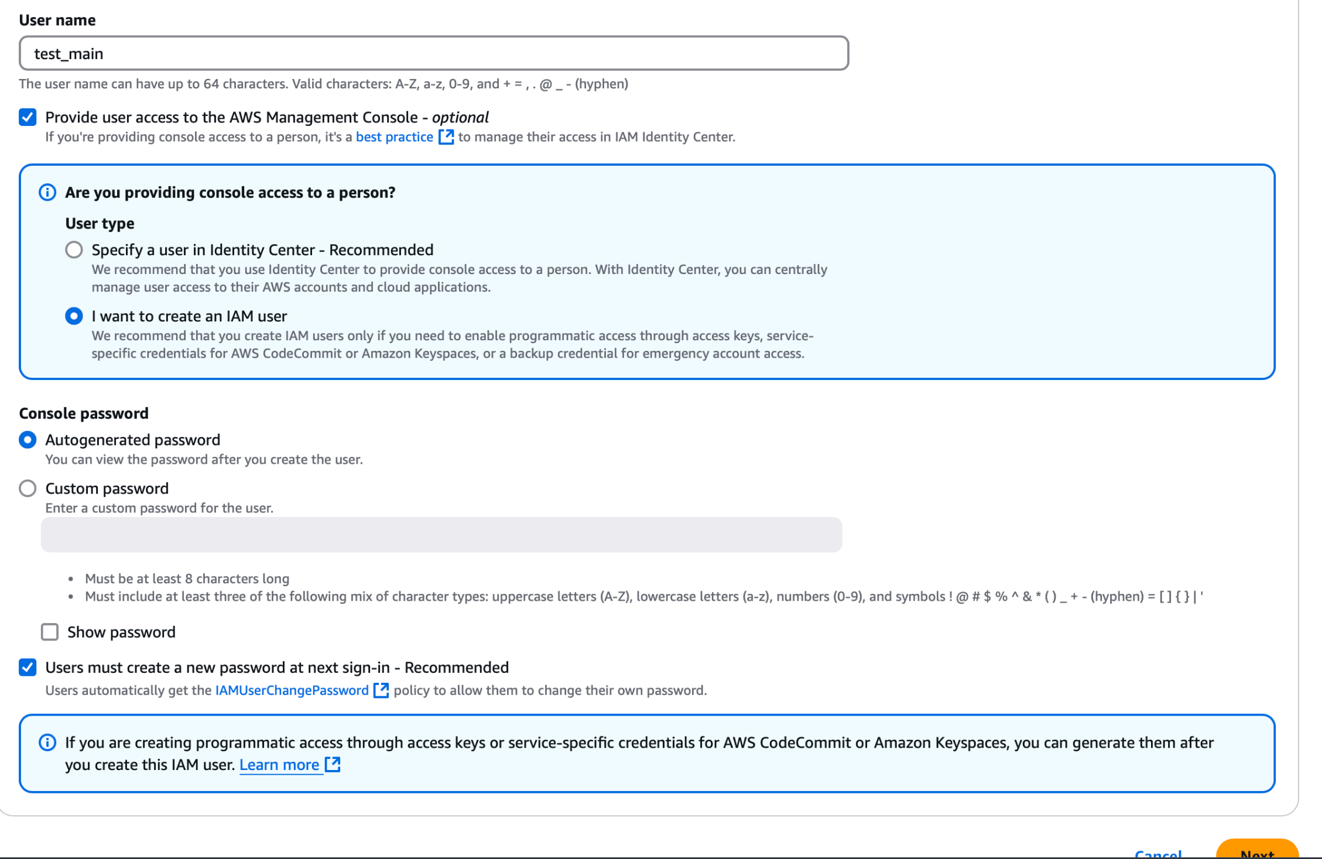Select Specify a user in Identity Center

coord(74,250)
